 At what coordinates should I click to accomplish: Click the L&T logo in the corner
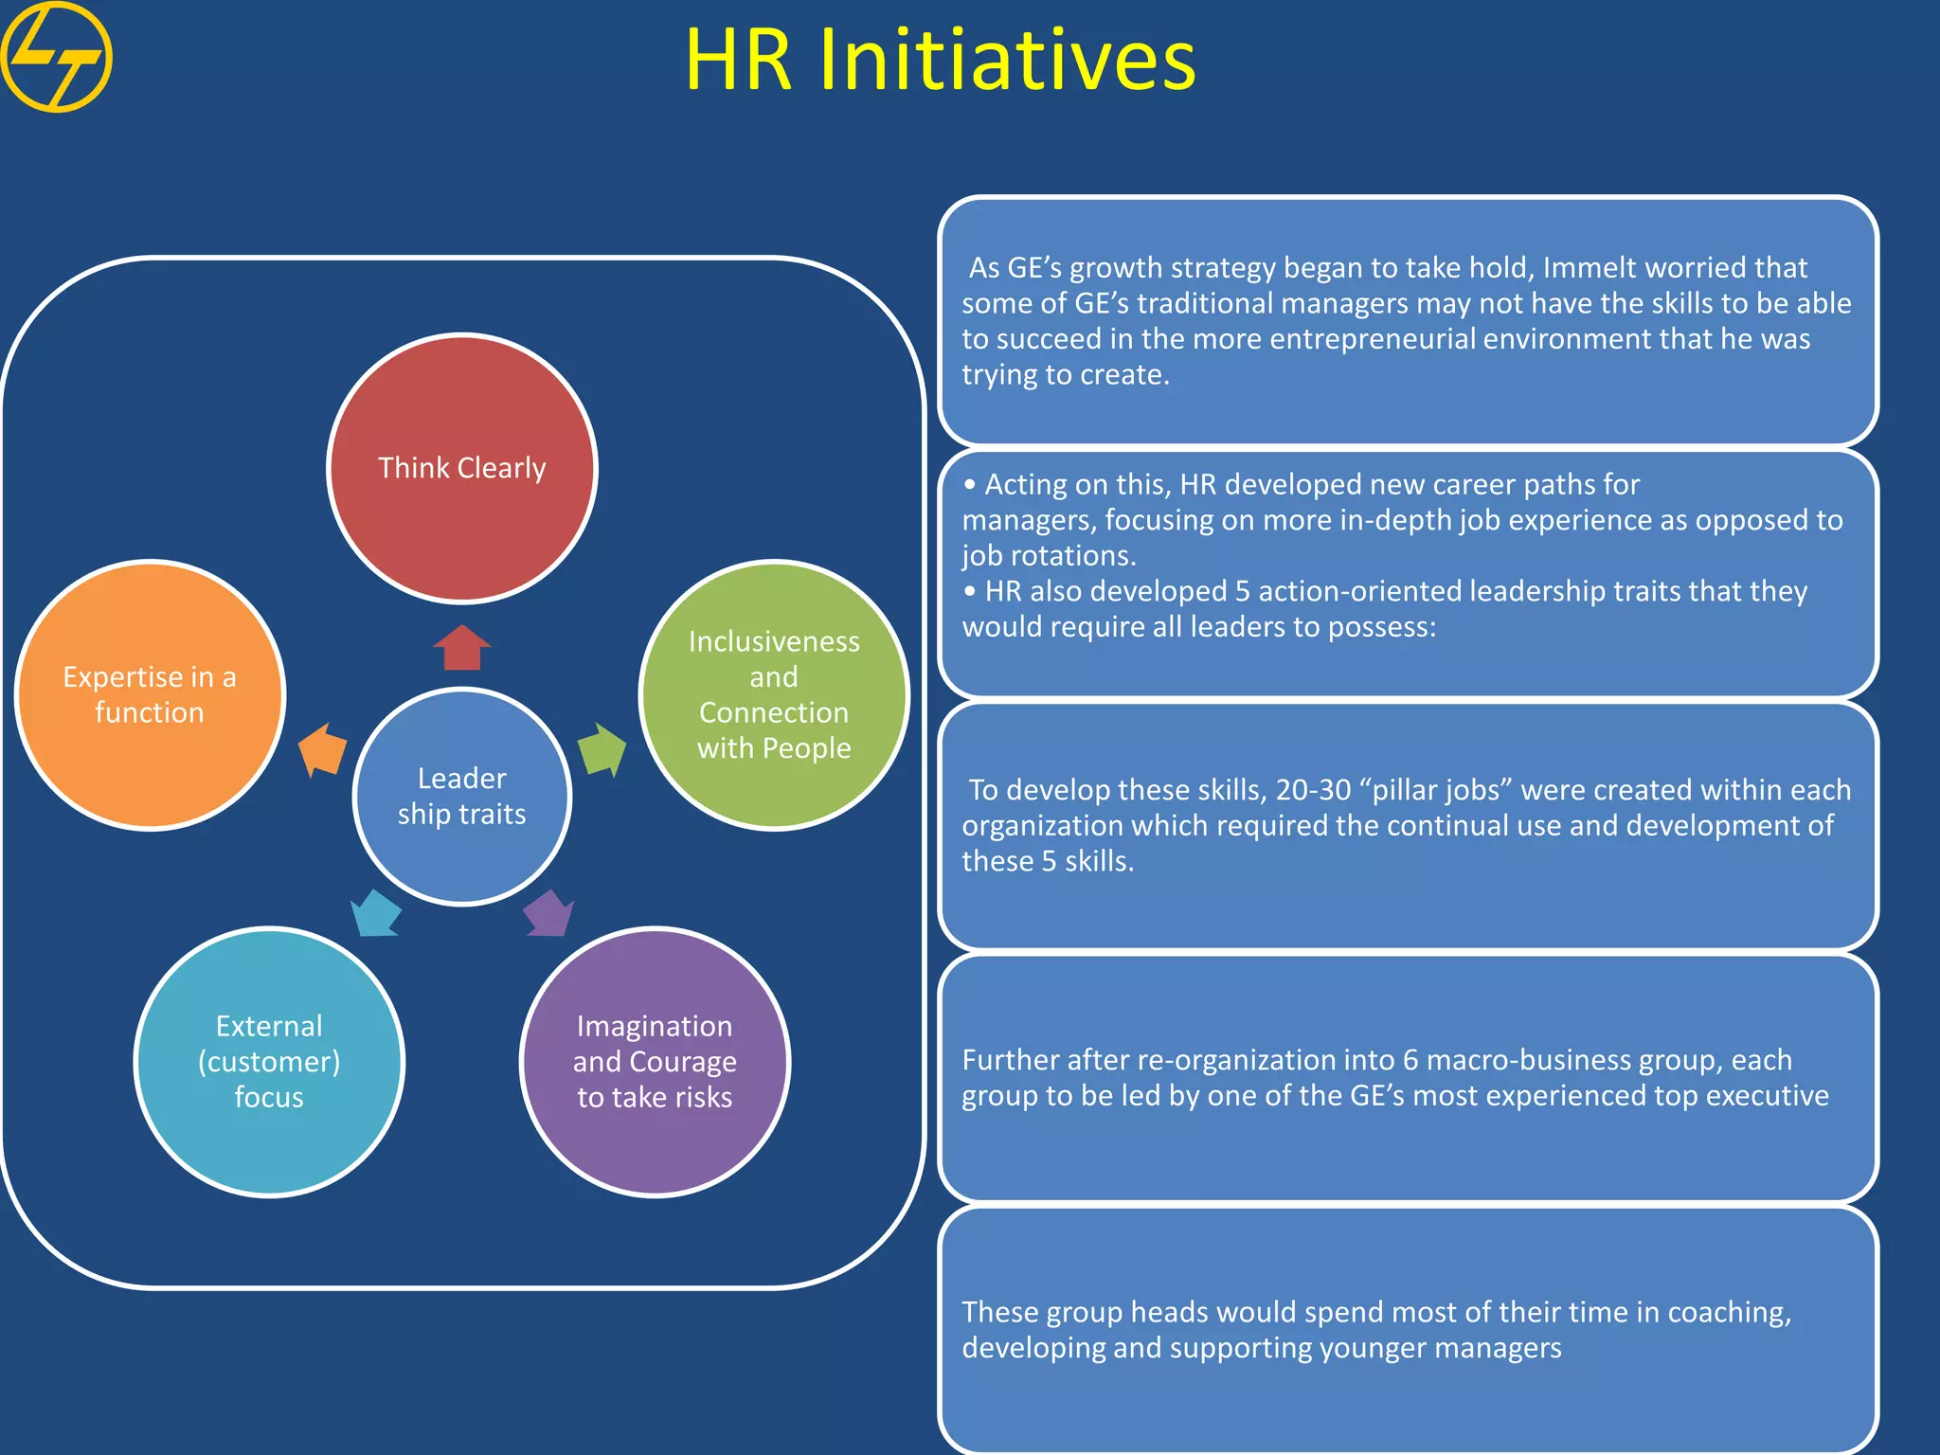[x=57, y=57]
